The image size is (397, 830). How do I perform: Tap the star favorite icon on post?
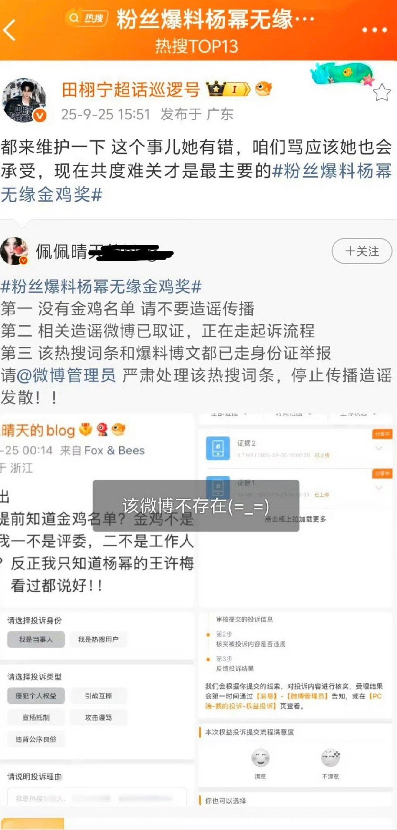[382, 92]
